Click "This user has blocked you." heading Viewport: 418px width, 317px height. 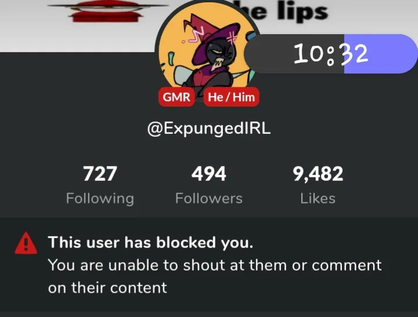tap(150, 242)
